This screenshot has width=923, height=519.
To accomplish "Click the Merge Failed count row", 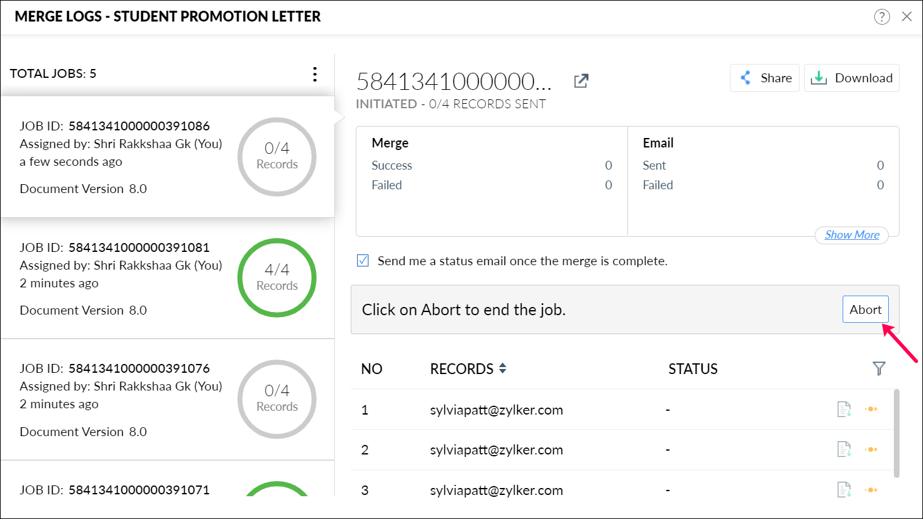I will click(492, 185).
